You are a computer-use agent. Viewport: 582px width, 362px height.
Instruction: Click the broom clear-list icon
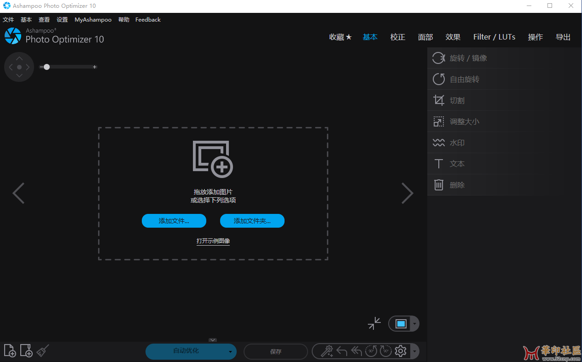43,351
